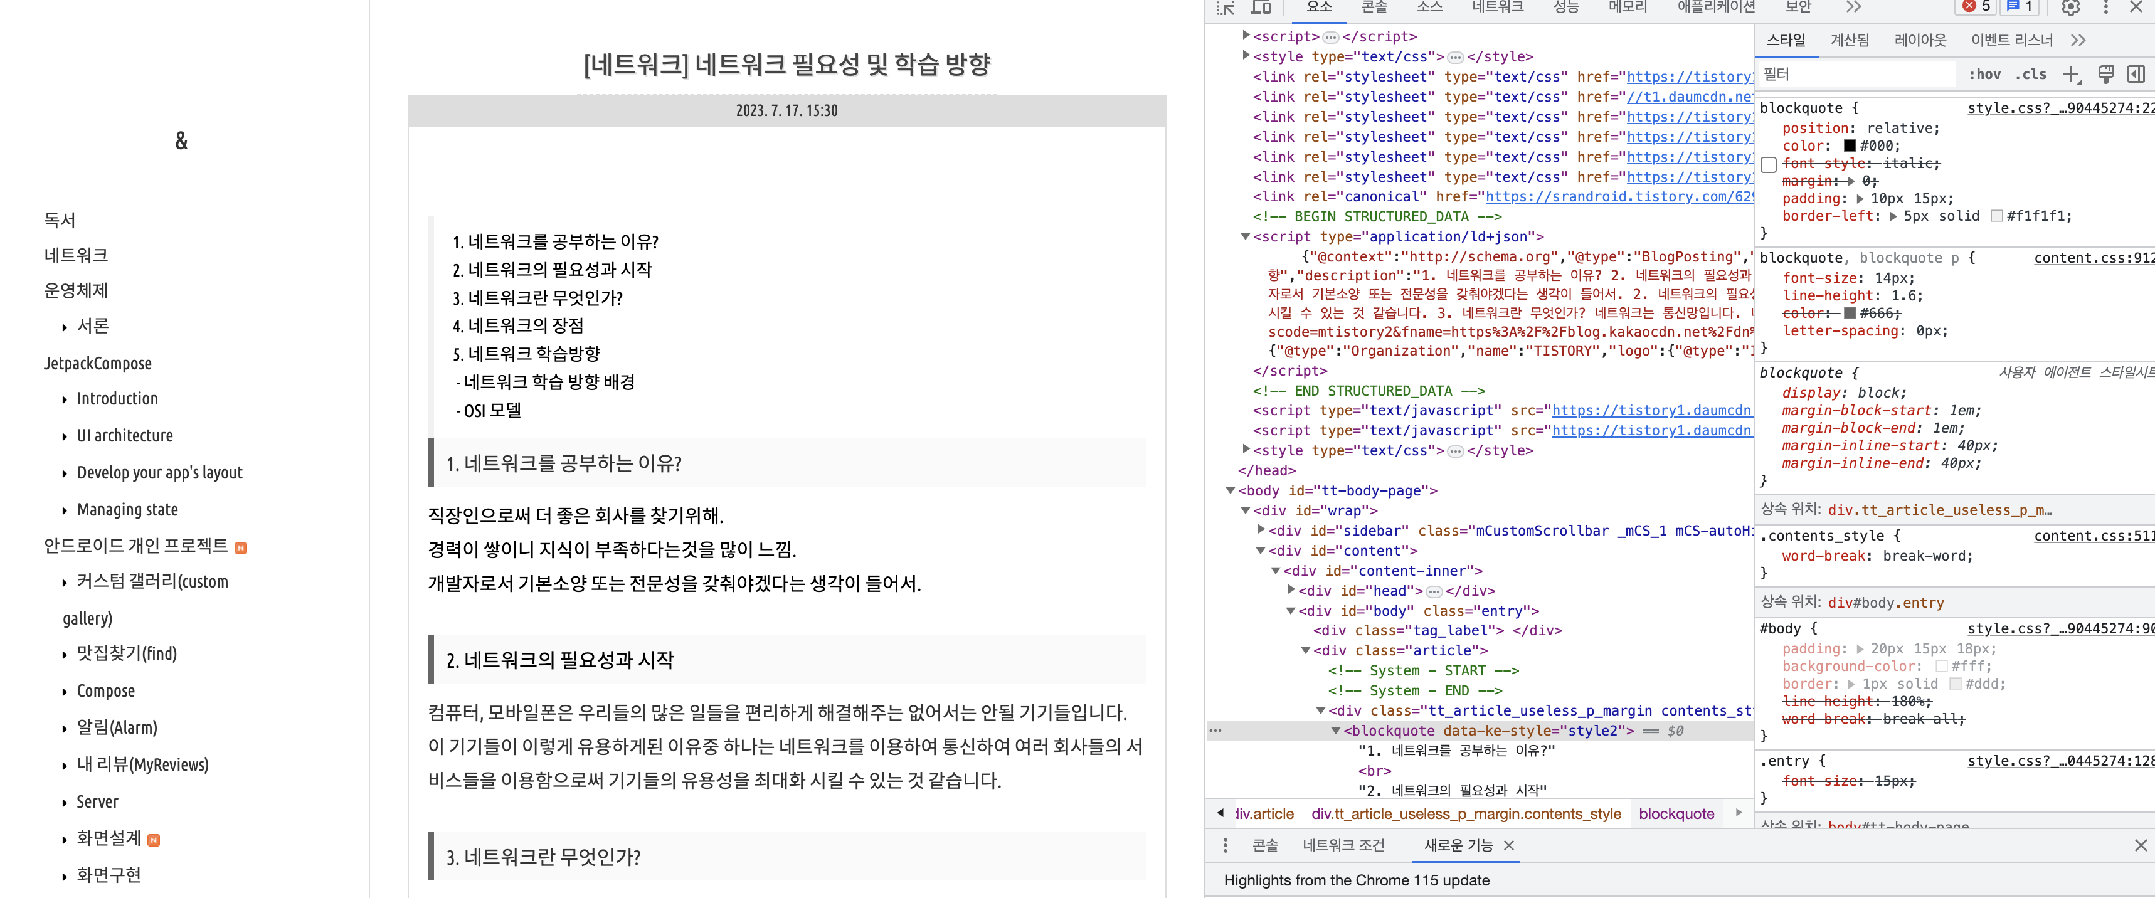The image size is (2155, 898).
Task: Toggle the rendering emulation paintbrush icon
Action: pos(2105,75)
